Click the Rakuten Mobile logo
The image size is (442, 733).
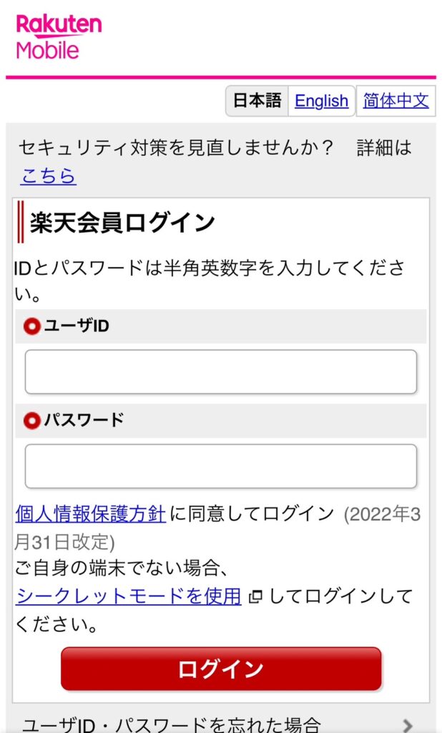coord(59,36)
